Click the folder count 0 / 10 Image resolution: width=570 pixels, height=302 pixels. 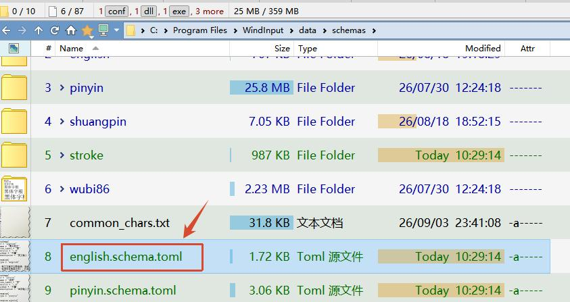point(24,11)
